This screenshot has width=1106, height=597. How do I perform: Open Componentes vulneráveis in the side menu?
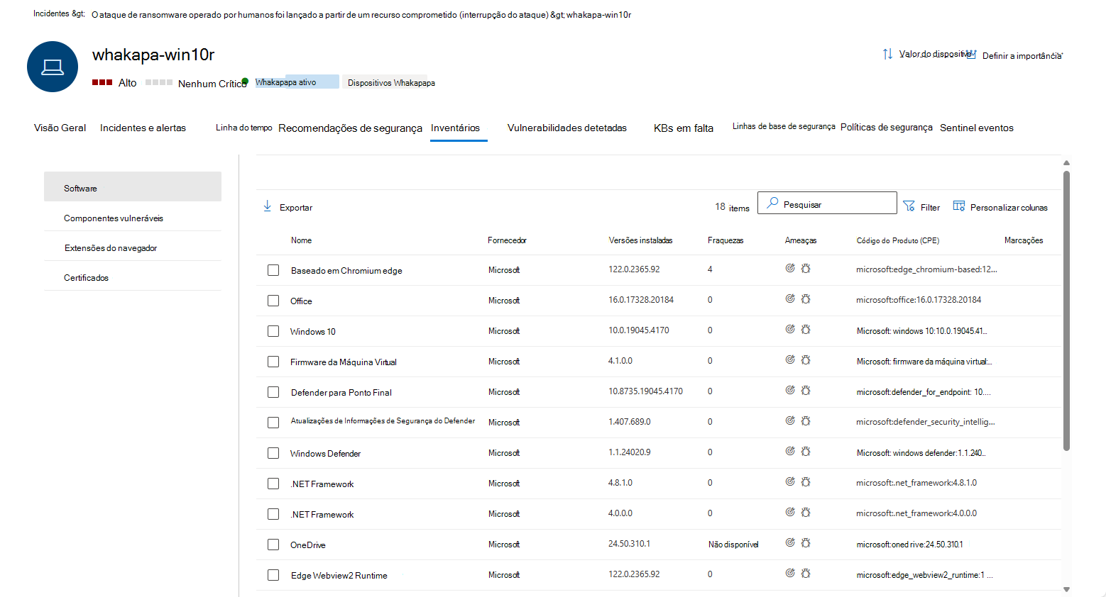click(x=133, y=218)
